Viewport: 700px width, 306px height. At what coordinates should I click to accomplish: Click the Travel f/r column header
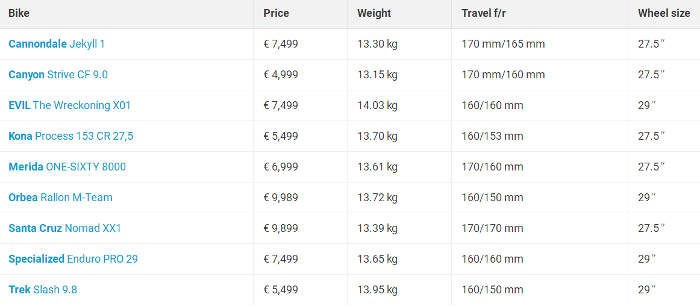coord(484,13)
